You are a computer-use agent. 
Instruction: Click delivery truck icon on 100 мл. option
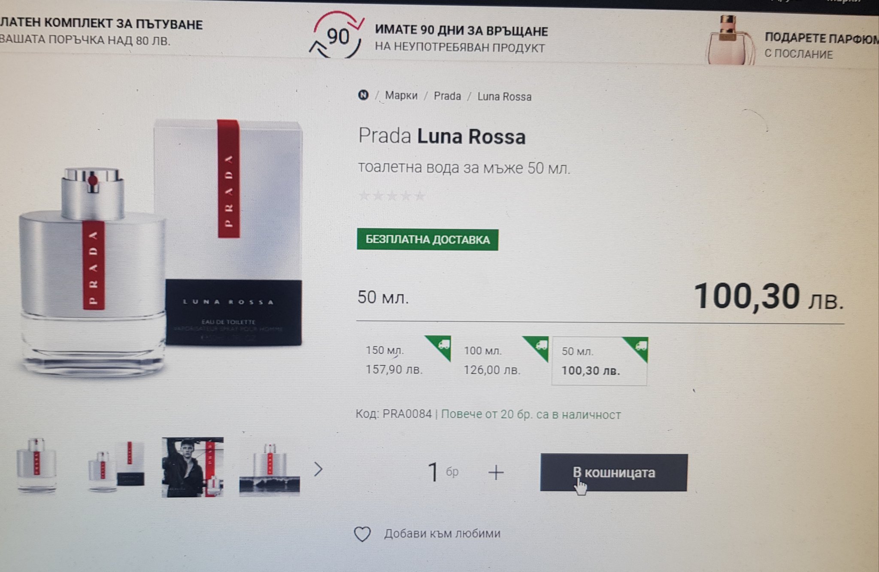coord(541,344)
